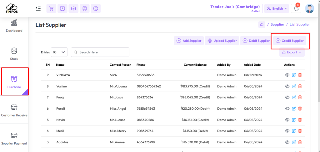Edit the Pureit supplier
The width and height of the screenshot is (320, 152).
[x=294, y=109]
